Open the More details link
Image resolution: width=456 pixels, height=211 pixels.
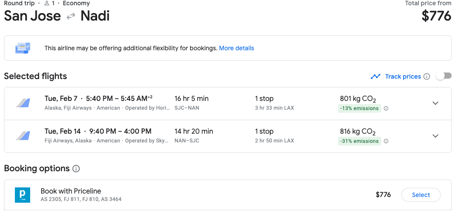point(236,48)
